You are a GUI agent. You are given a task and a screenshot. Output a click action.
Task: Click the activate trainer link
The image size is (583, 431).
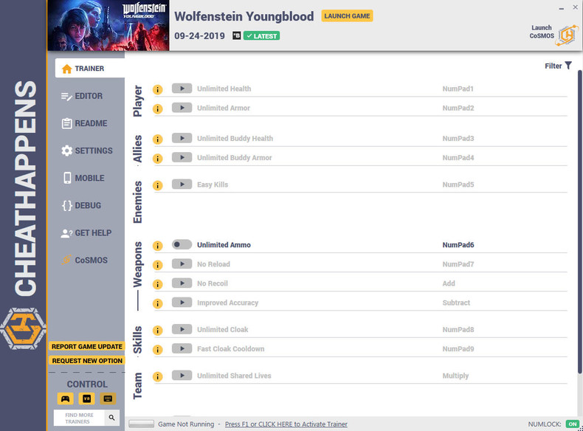286,424
